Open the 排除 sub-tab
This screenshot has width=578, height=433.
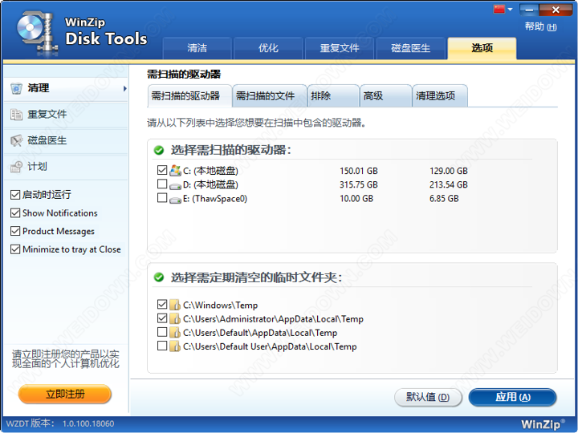click(x=333, y=96)
